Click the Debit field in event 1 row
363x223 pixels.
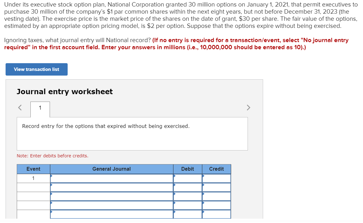187,178
